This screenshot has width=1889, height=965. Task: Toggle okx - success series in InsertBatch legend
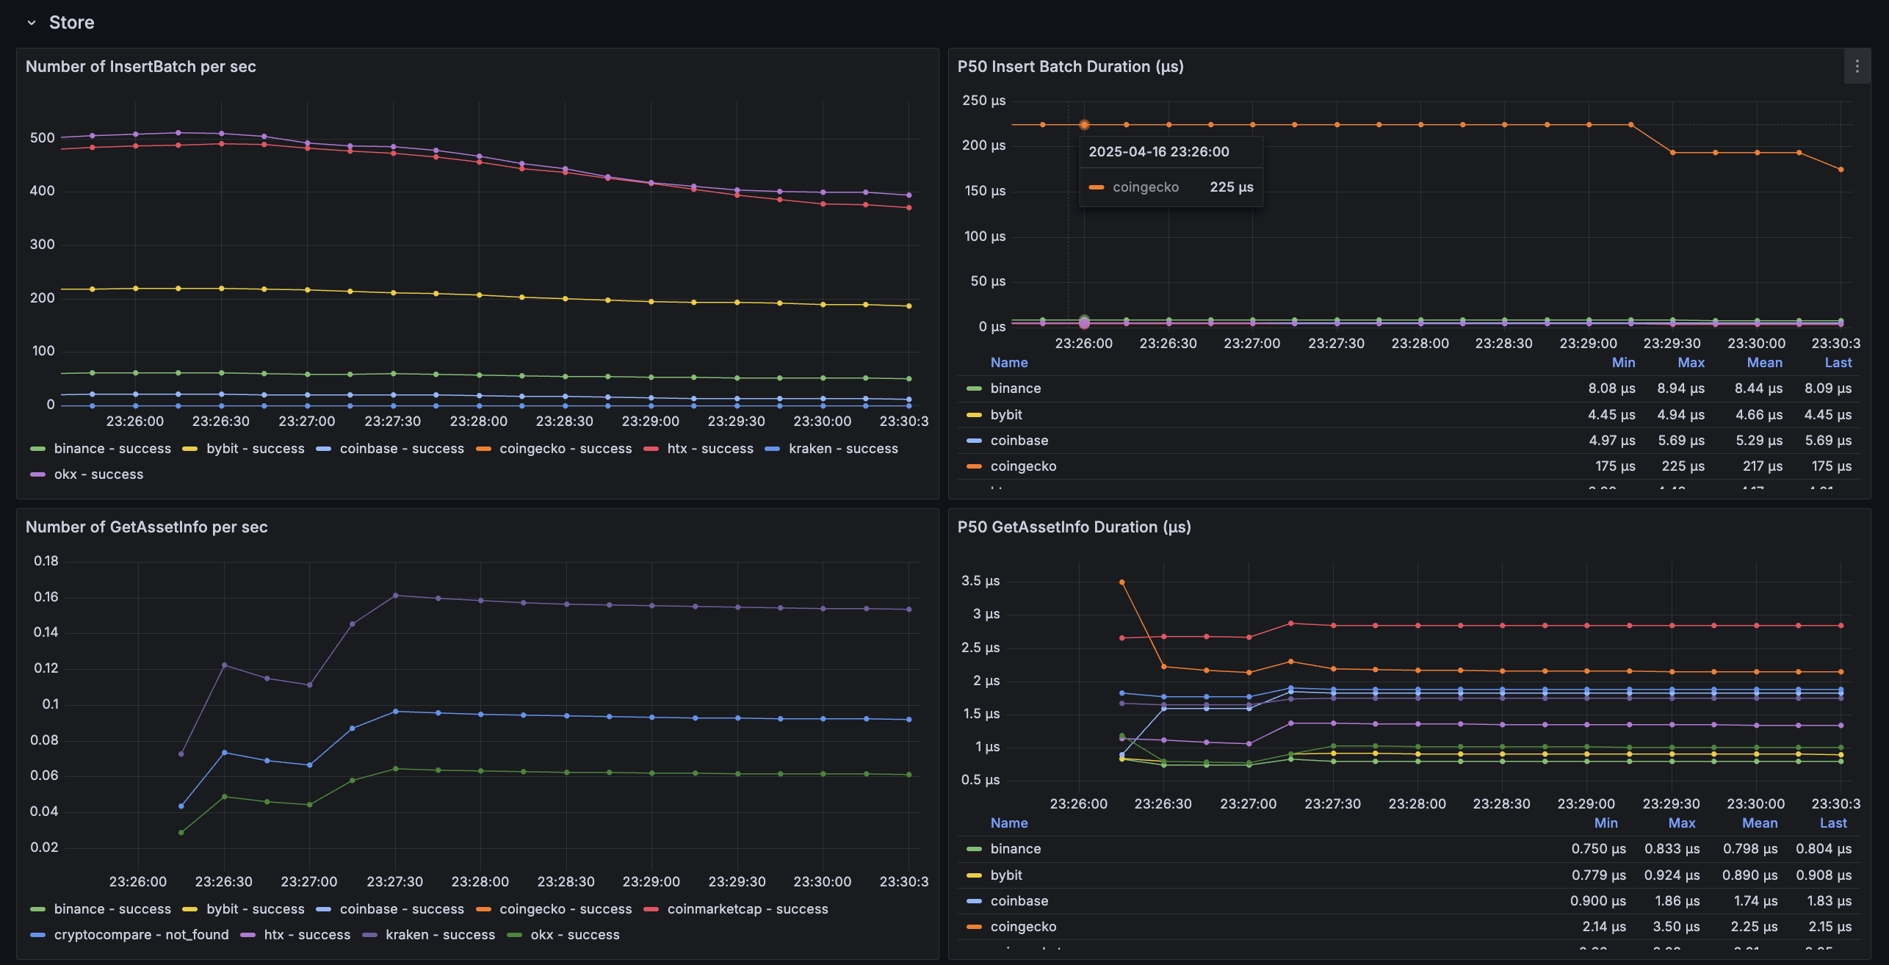click(98, 474)
